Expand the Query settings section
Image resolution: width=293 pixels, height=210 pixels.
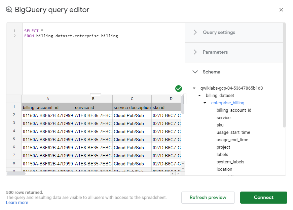[219, 33]
